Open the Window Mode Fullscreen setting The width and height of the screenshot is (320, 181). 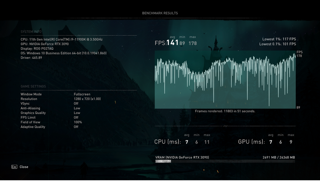[x=82, y=94]
